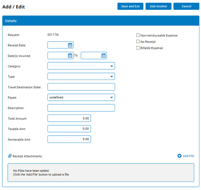The image size is (201, 190).
Task: Cancel the Add / Edit form
Action: (x=186, y=6)
